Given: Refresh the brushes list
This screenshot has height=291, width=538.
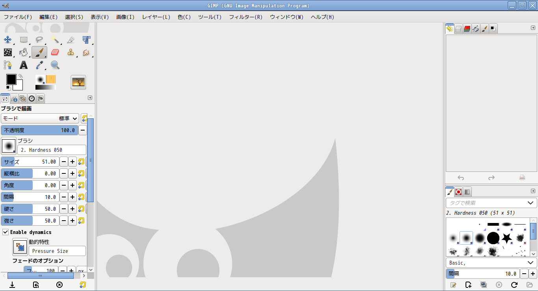Looking at the screenshot, I should pos(514,285).
